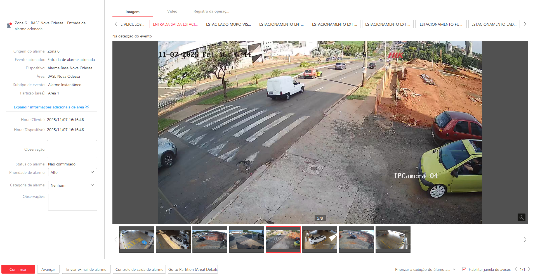Select ESTAC LADO MURO VIS camera tab

coord(228,24)
